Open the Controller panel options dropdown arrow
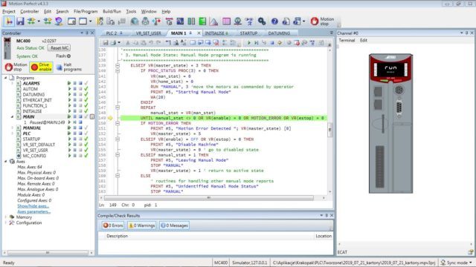Viewport: 476px width, 267px height. pyautogui.click(x=82, y=33)
